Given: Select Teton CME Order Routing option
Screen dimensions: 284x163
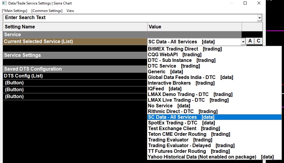Looking at the screenshot, I should (x=214, y=134).
